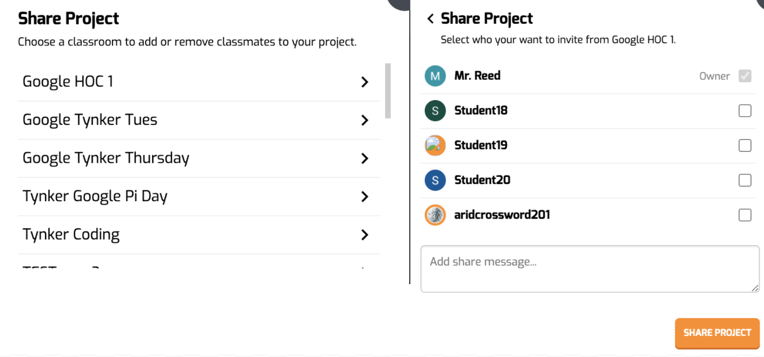Expand Google HOC 1 with its chevron
The image size is (764, 357).
coord(365,82)
